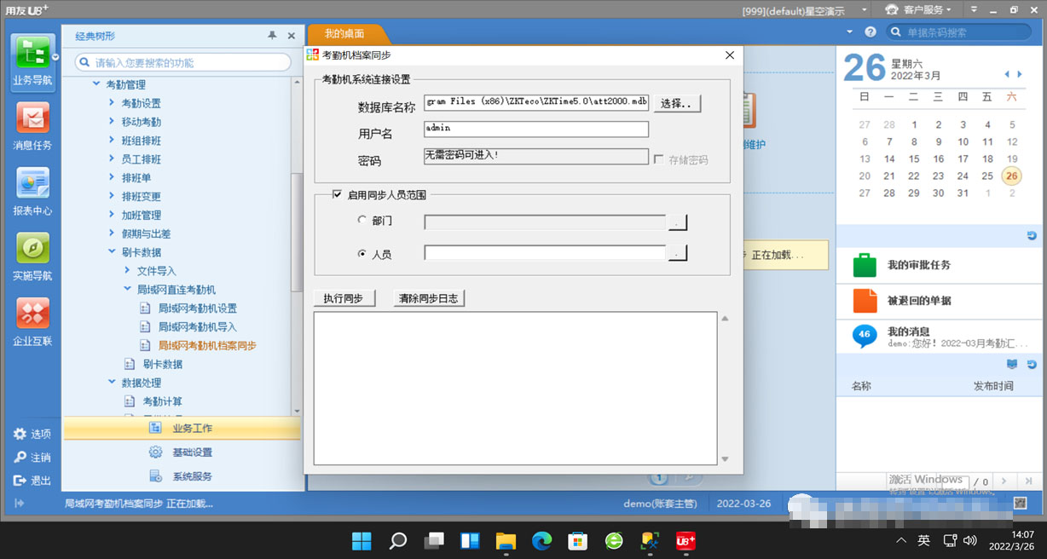Open 我的审批任务 green icon
The height and width of the screenshot is (559, 1047).
[865, 265]
